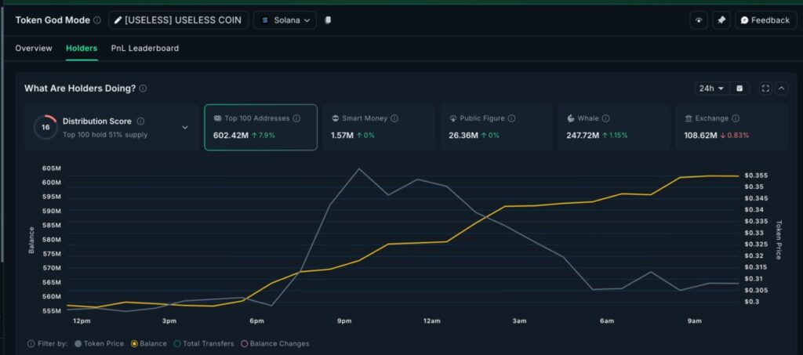Enable the Balance Changes filter
Screen dimensions: 803x355
point(274,343)
